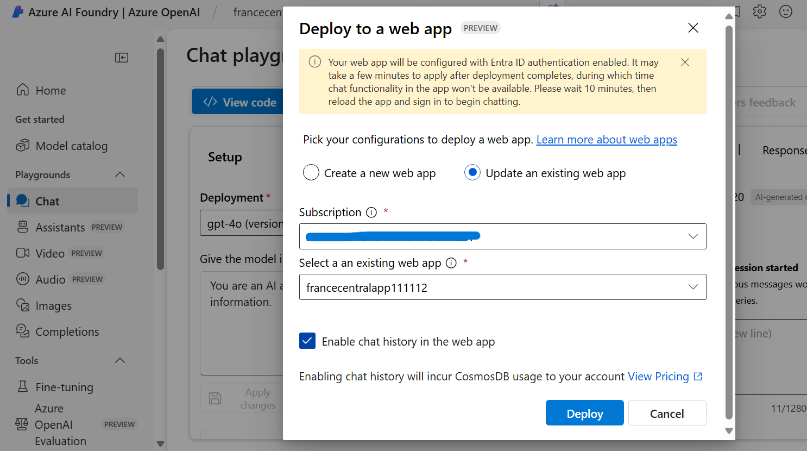Image resolution: width=807 pixels, height=451 pixels.
Task: Collapse the navigation sidebar
Action: tap(122, 57)
